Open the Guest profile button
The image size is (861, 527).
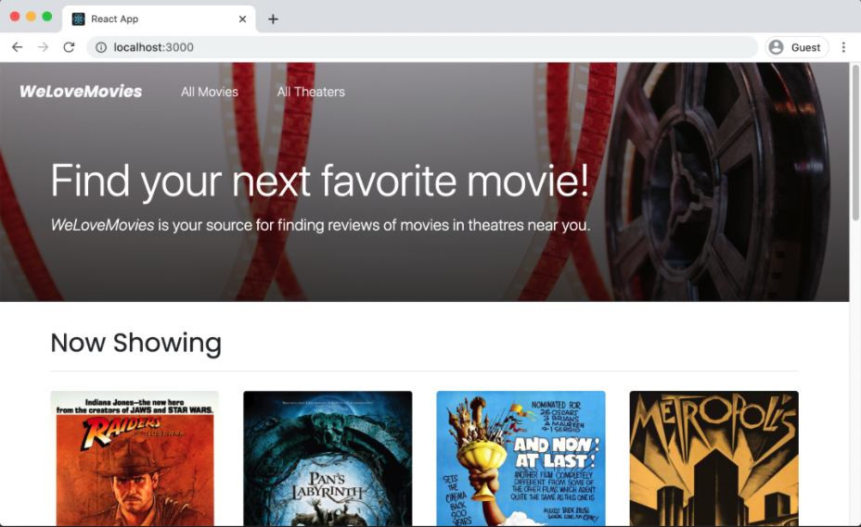pos(796,47)
